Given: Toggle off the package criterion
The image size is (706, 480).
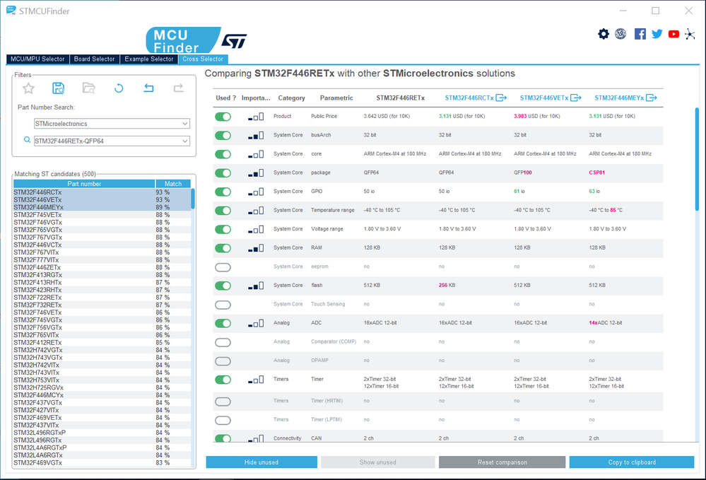Looking at the screenshot, I should coord(223,173).
